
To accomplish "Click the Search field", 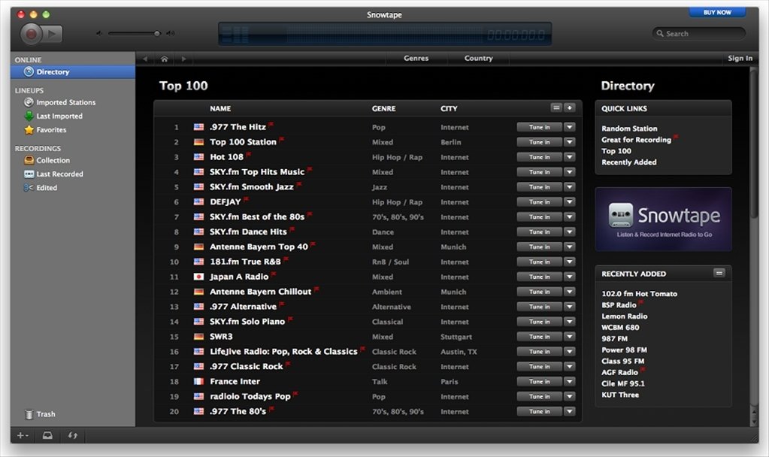I will coord(699,33).
